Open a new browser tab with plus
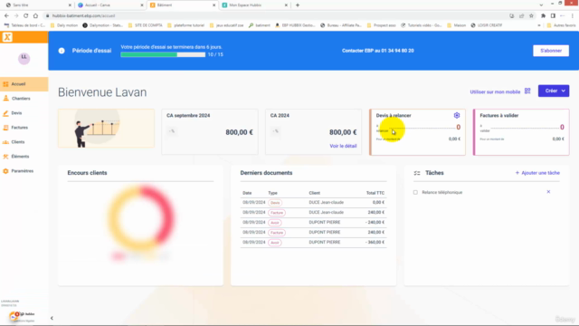Screen dimensions: 579x326 tap(298, 5)
